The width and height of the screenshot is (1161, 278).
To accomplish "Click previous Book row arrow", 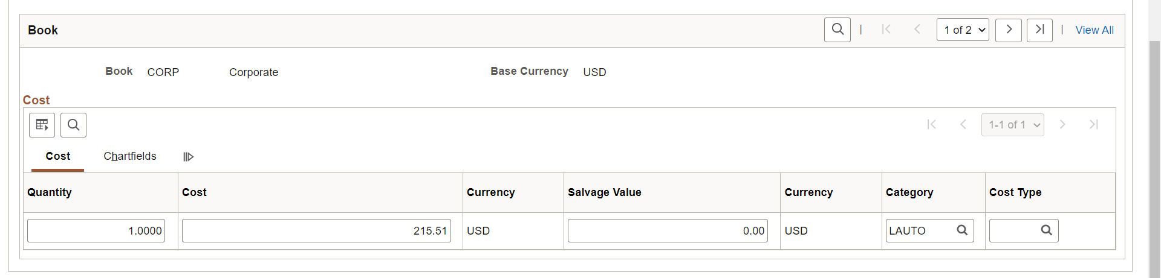I will click(917, 30).
